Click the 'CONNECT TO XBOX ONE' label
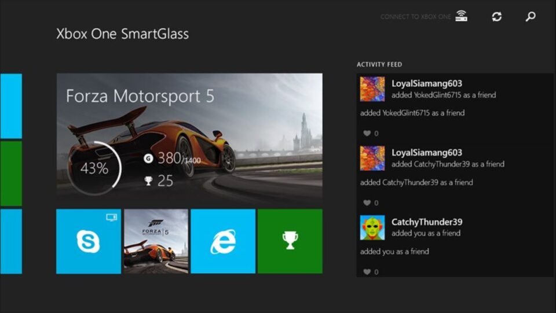The height and width of the screenshot is (313, 556). pos(416,17)
